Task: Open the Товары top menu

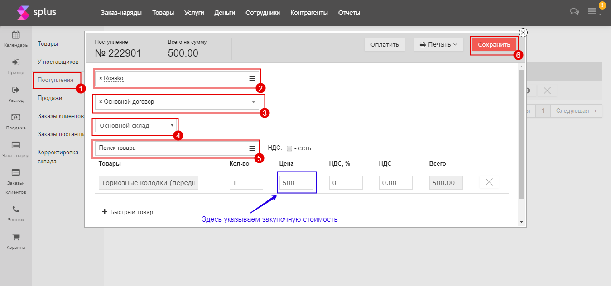Action: [163, 13]
